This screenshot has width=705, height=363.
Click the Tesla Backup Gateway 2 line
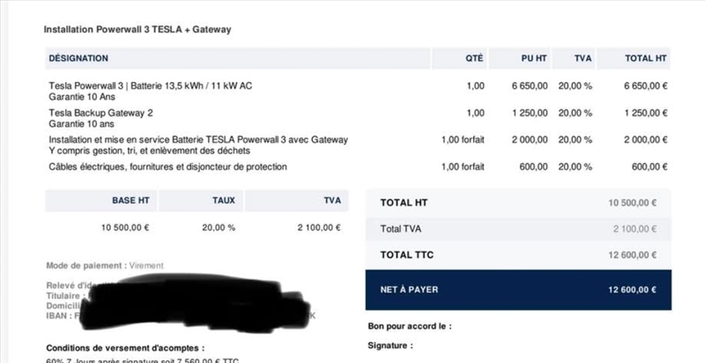(101, 113)
